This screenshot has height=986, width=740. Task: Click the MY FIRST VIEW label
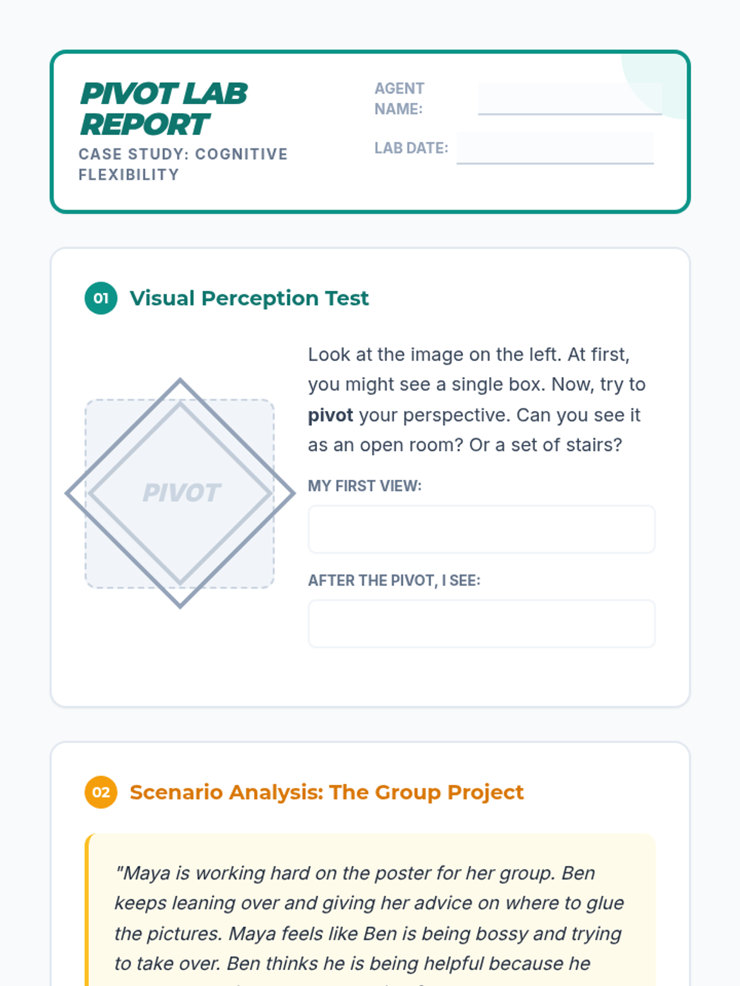click(364, 486)
